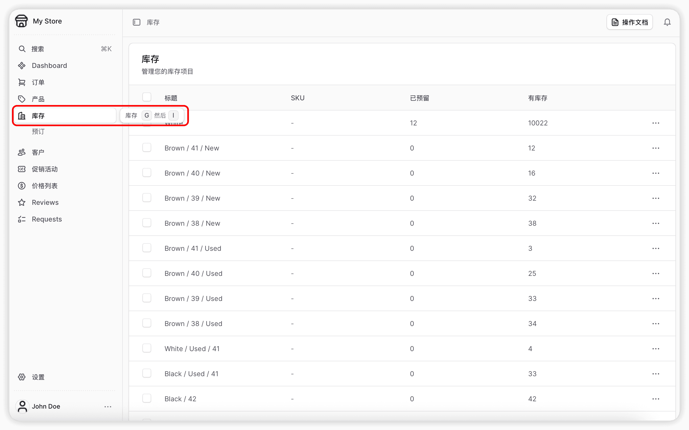The width and height of the screenshot is (689, 430).
Task: Click the search field in sidebar
Action: point(65,49)
